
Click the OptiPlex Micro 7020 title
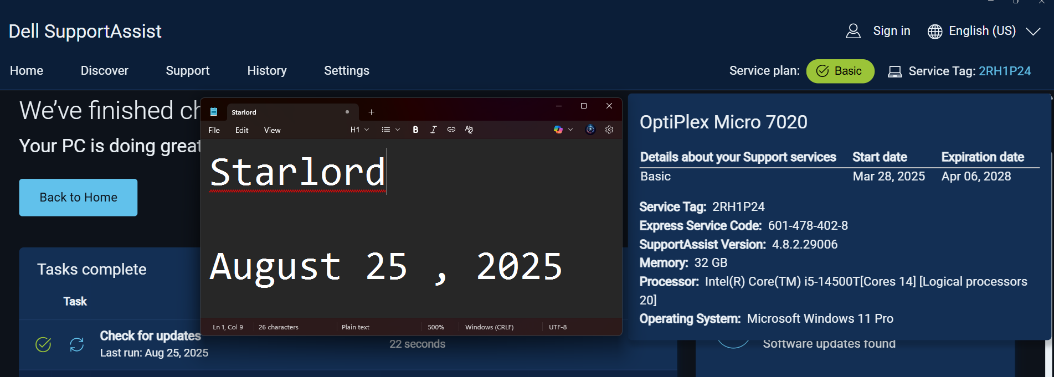723,122
